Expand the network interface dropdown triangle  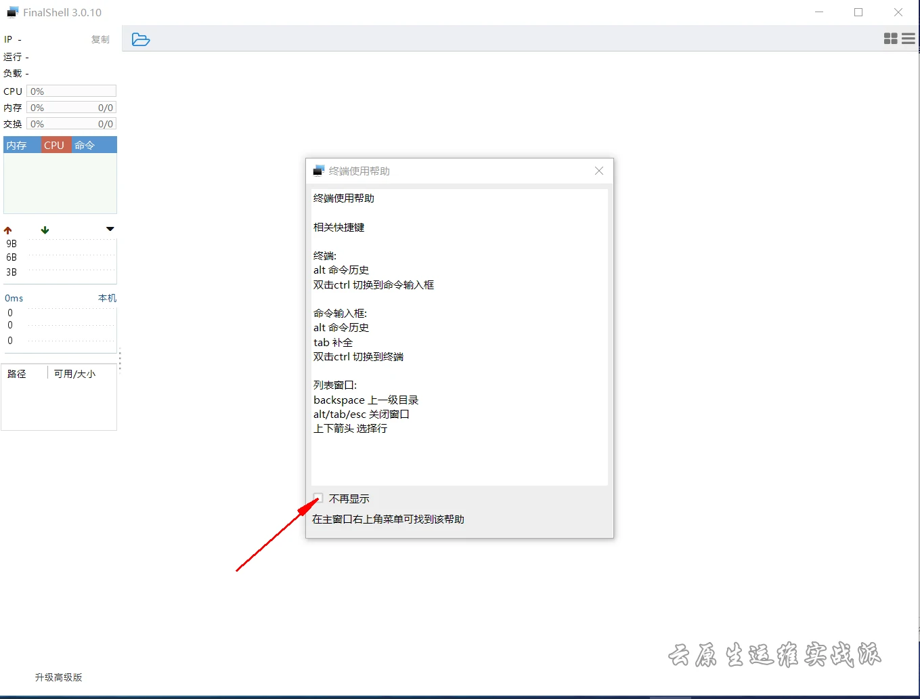pos(110,229)
